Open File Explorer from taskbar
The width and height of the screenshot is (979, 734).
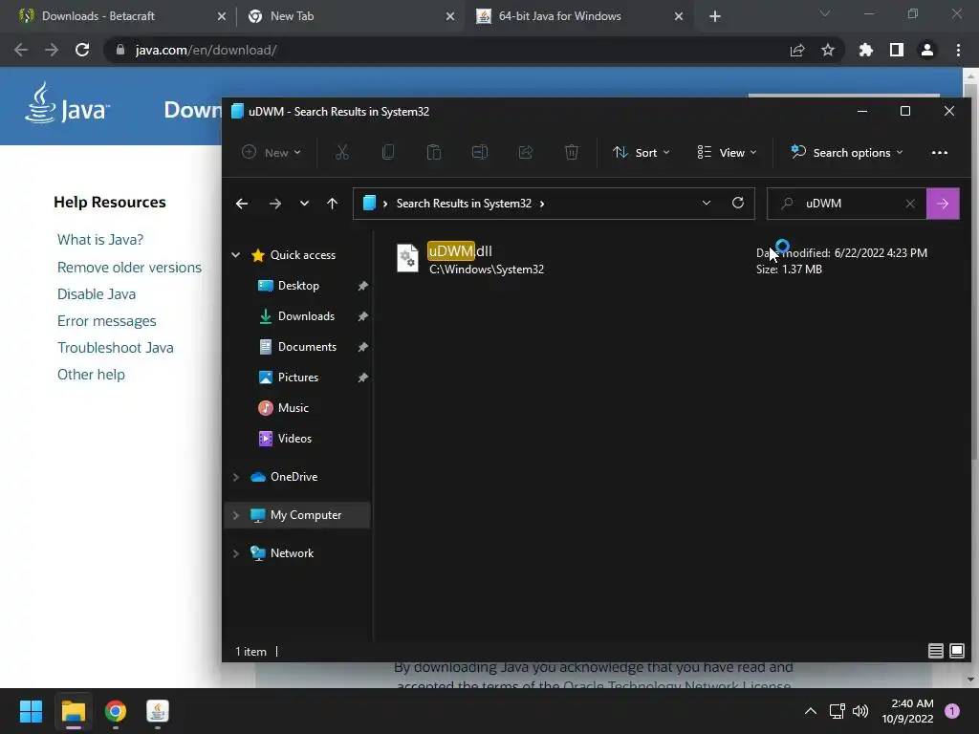73,711
